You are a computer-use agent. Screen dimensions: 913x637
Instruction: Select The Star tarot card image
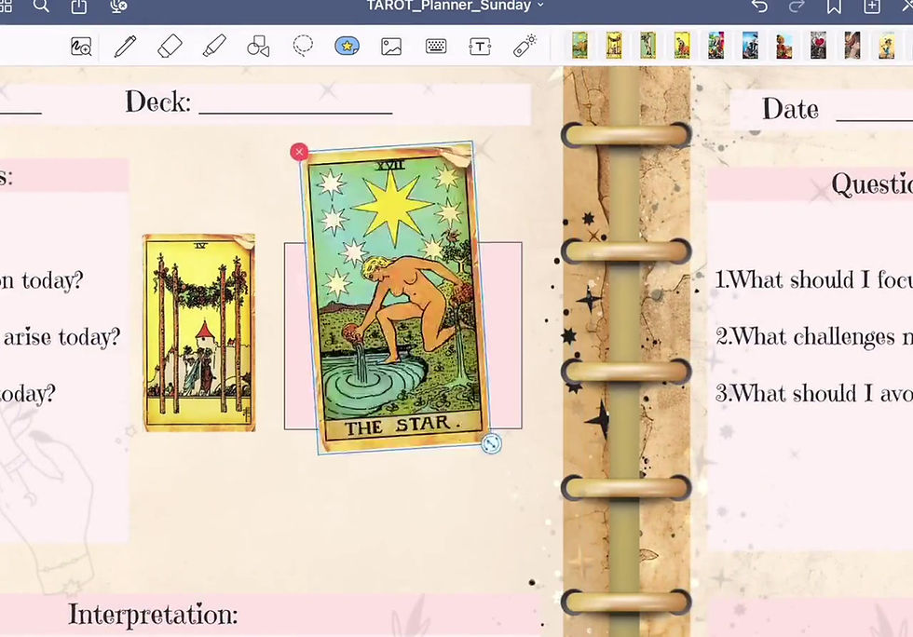coord(395,297)
